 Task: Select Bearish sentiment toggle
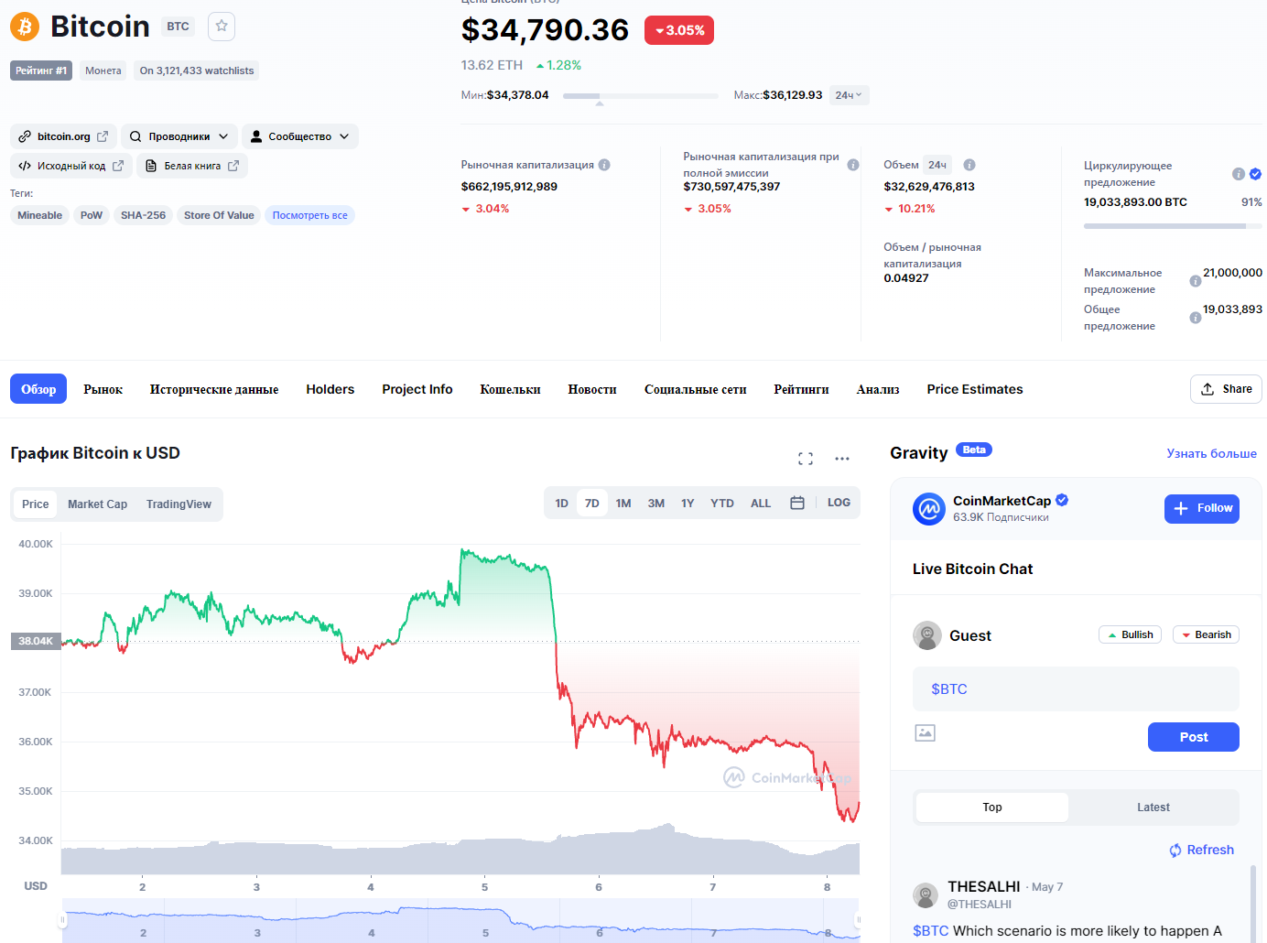(1206, 634)
